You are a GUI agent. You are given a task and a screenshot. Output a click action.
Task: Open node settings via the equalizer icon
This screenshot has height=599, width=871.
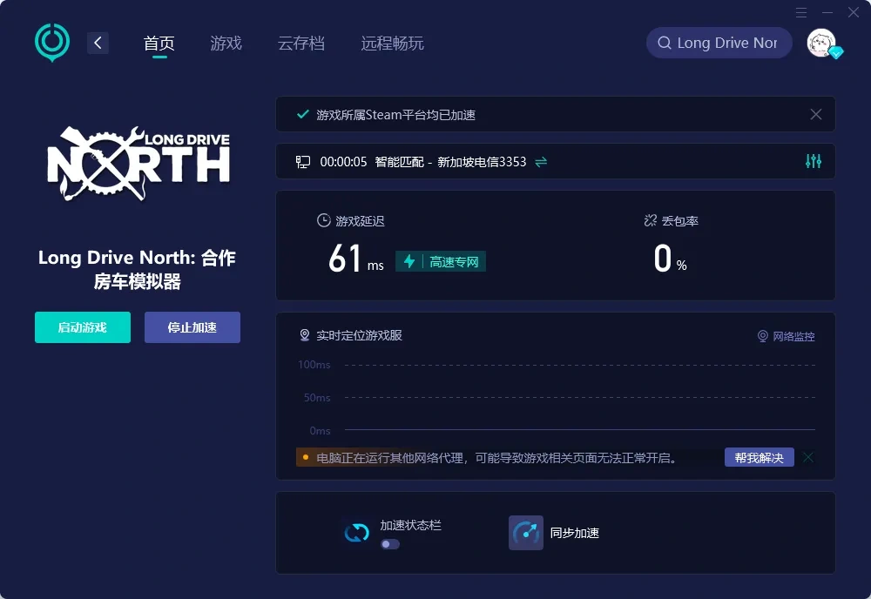point(813,161)
